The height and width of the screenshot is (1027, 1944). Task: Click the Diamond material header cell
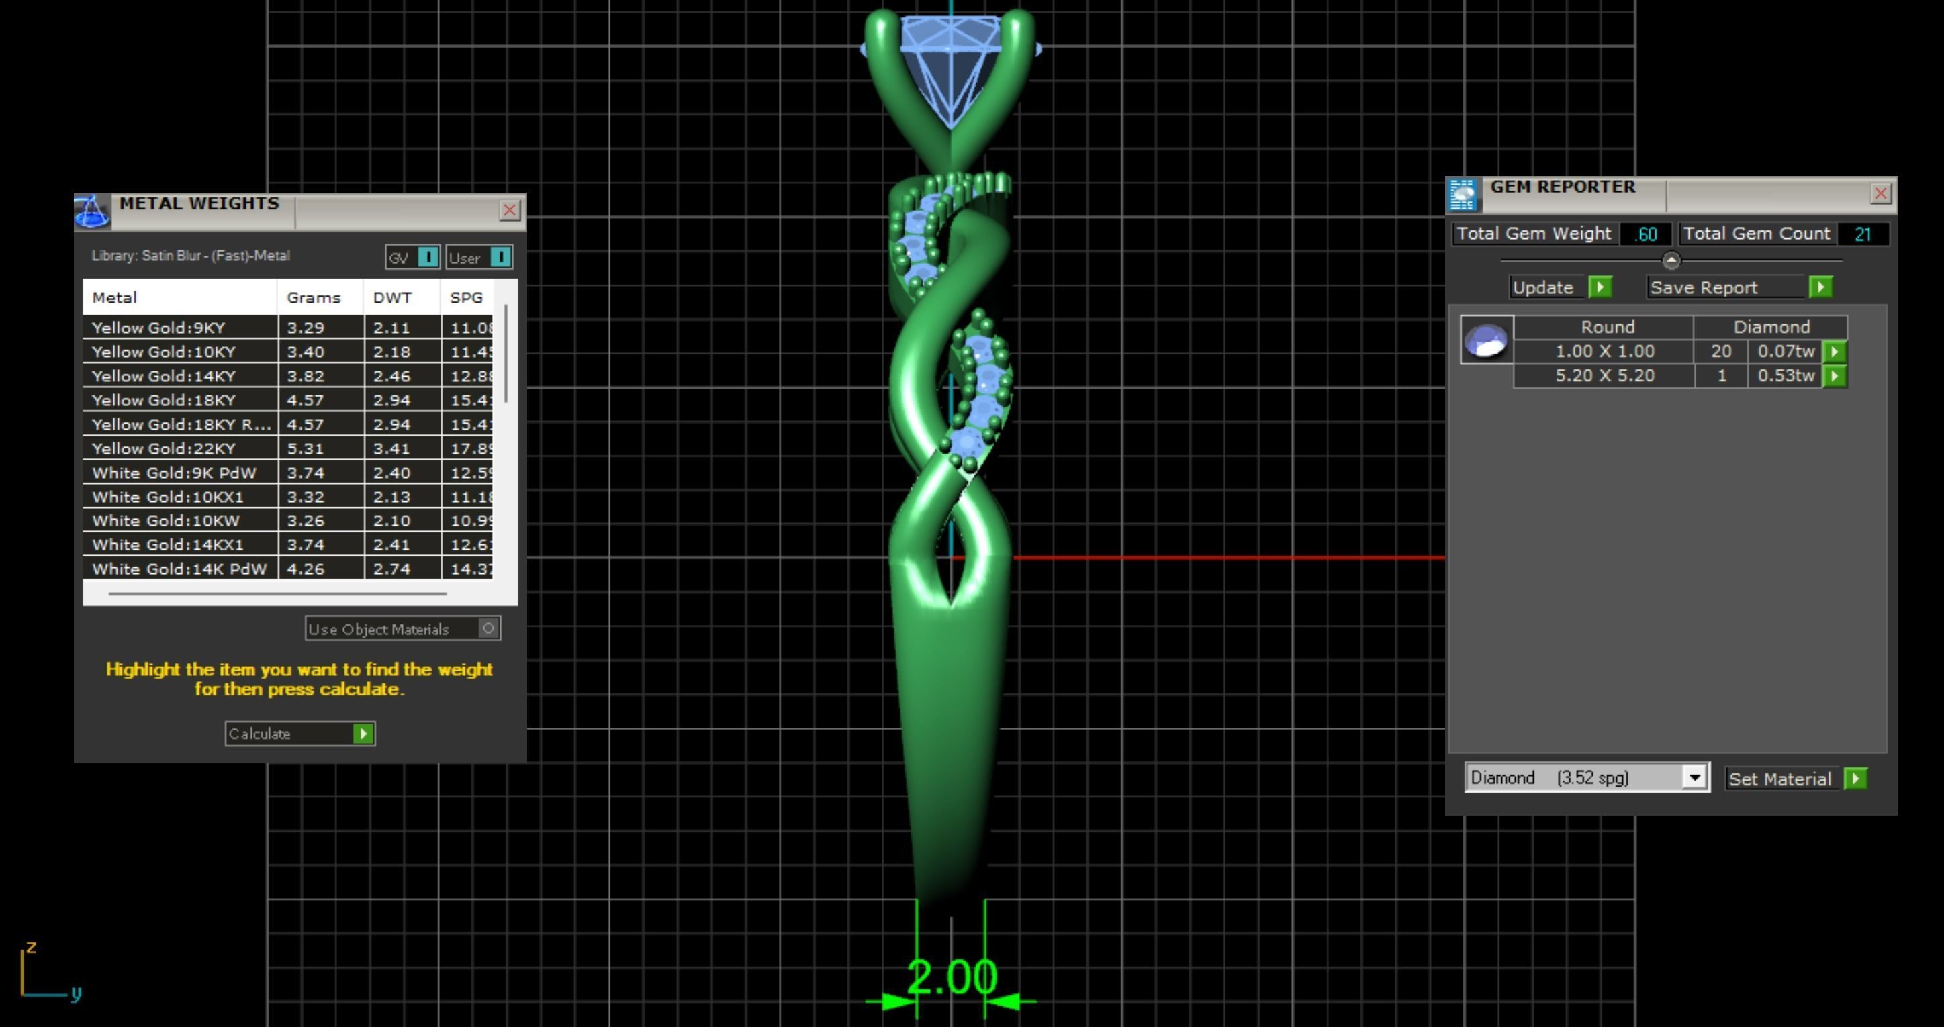click(x=1771, y=327)
